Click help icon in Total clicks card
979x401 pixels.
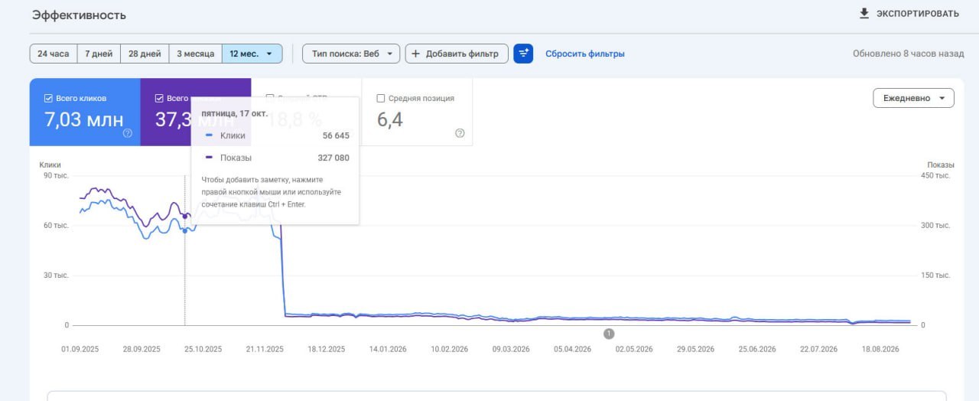pos(128,132)
